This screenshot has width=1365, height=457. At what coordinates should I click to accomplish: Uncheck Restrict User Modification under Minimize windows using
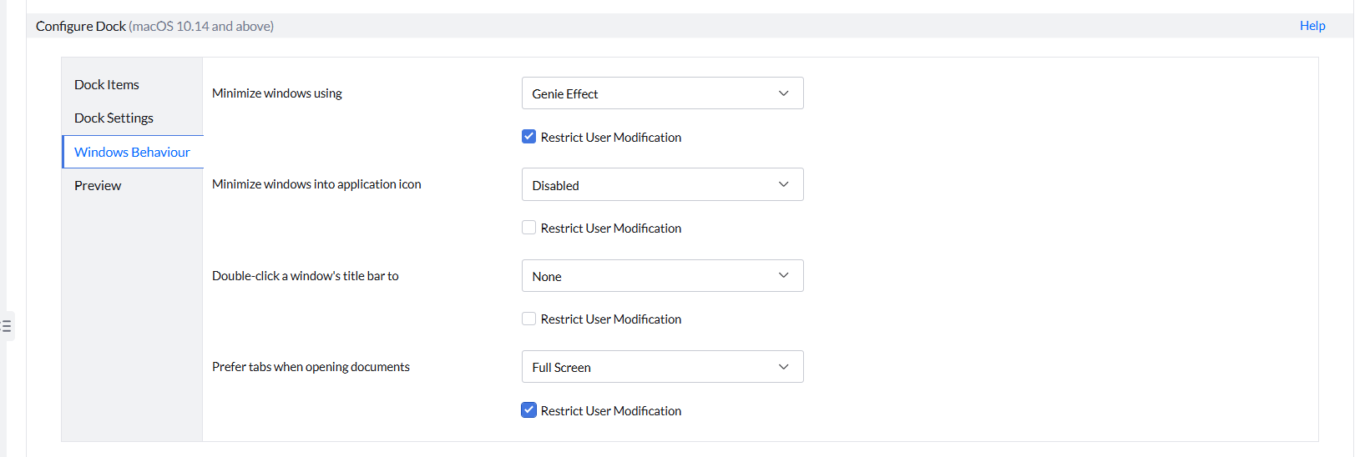pyautogui.click(x=528, y=137)
